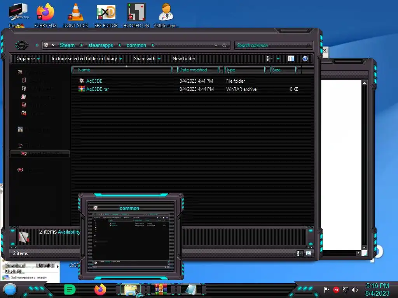Open the HOOKED ON desktop shortcut
Viewport: 398px width, 298px height.
click(x=136, y=15)
